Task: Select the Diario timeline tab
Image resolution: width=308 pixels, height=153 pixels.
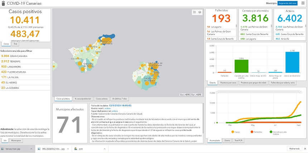Action: (x=227, y=141)
